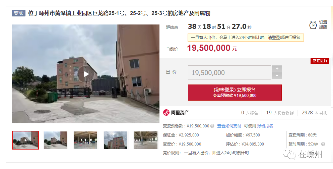Screen dimensions: 333x169
Task: Click the 正在进行 status badge
Action: pyautogui.click(x=320, y=61)
